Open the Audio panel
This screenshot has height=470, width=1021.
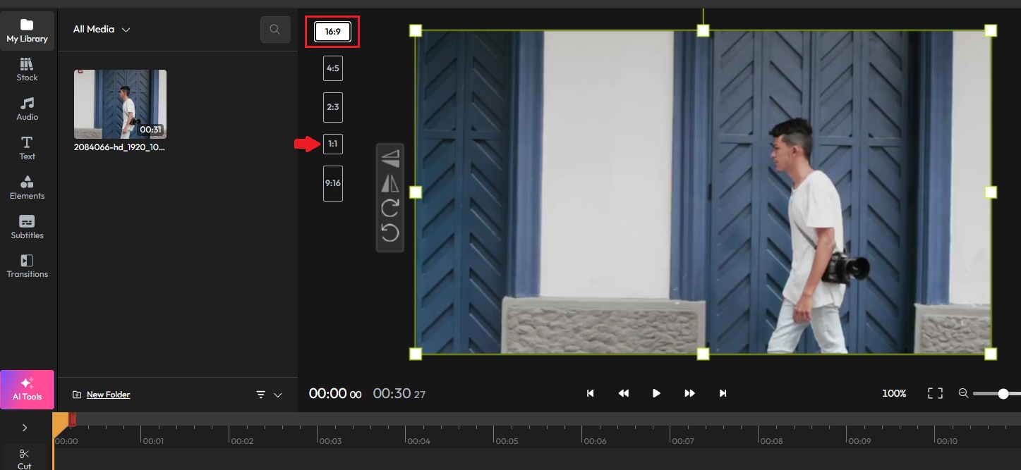(x=27, y=109)
